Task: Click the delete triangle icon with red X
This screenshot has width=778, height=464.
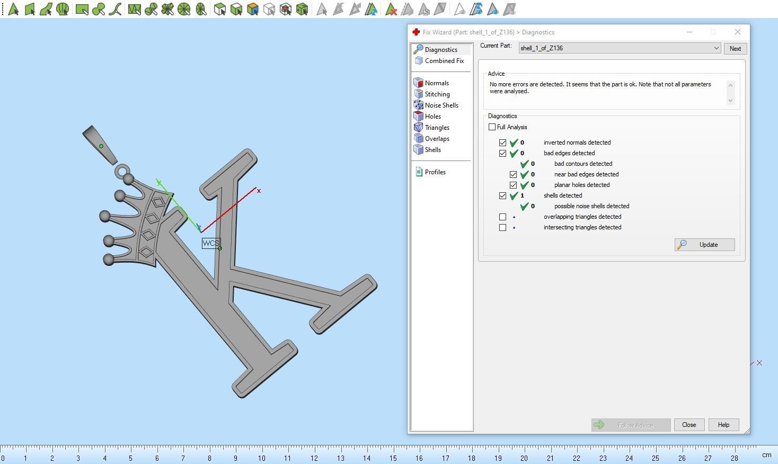Action: [x=391, y=9]
